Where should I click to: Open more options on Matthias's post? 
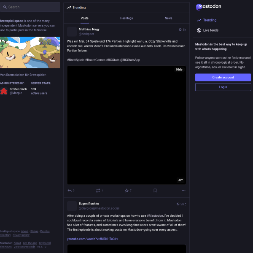[x=183, y=191]
